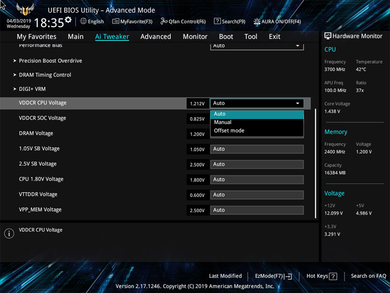Click the Hardware Monitor screen icon
The height and width of the screenshot is (293, 390).
(x=328, y=36)
